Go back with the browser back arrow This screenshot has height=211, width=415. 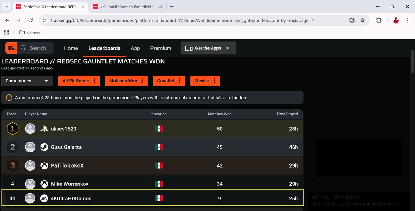click(x=7, y=20)
